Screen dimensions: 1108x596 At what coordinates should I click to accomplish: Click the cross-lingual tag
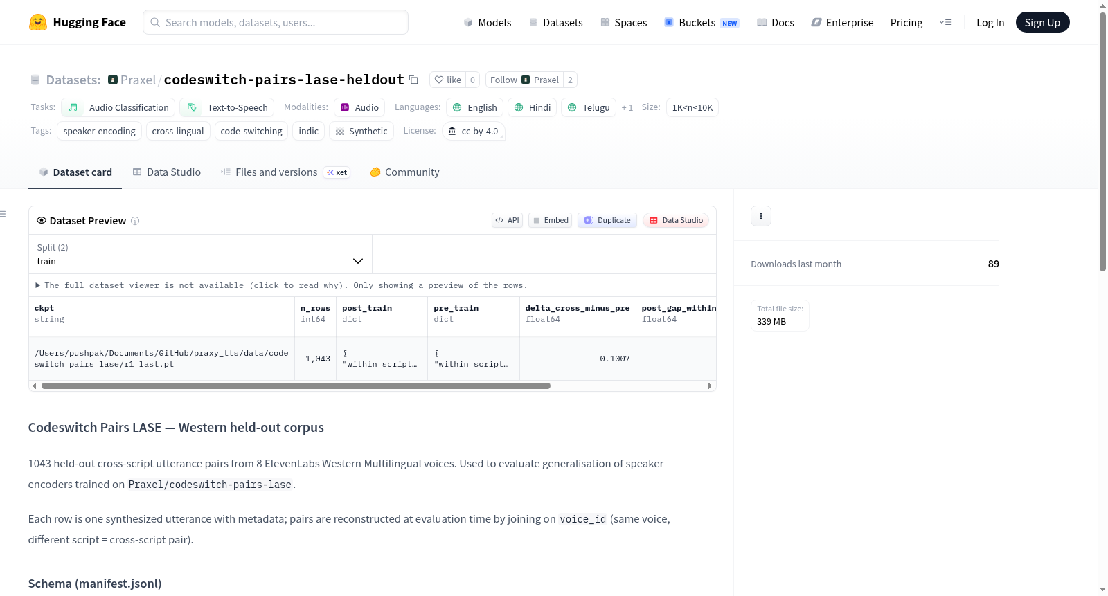coord(178,131)
